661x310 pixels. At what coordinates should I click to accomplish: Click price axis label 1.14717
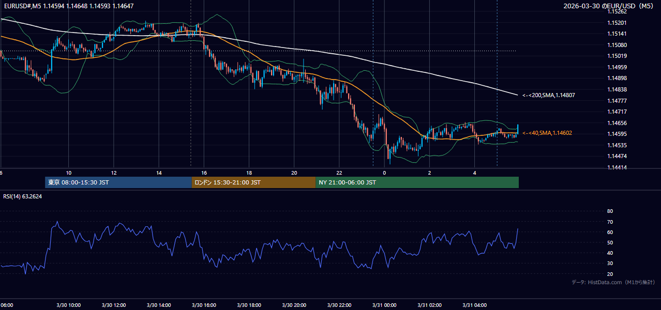[x=617, y=112]
